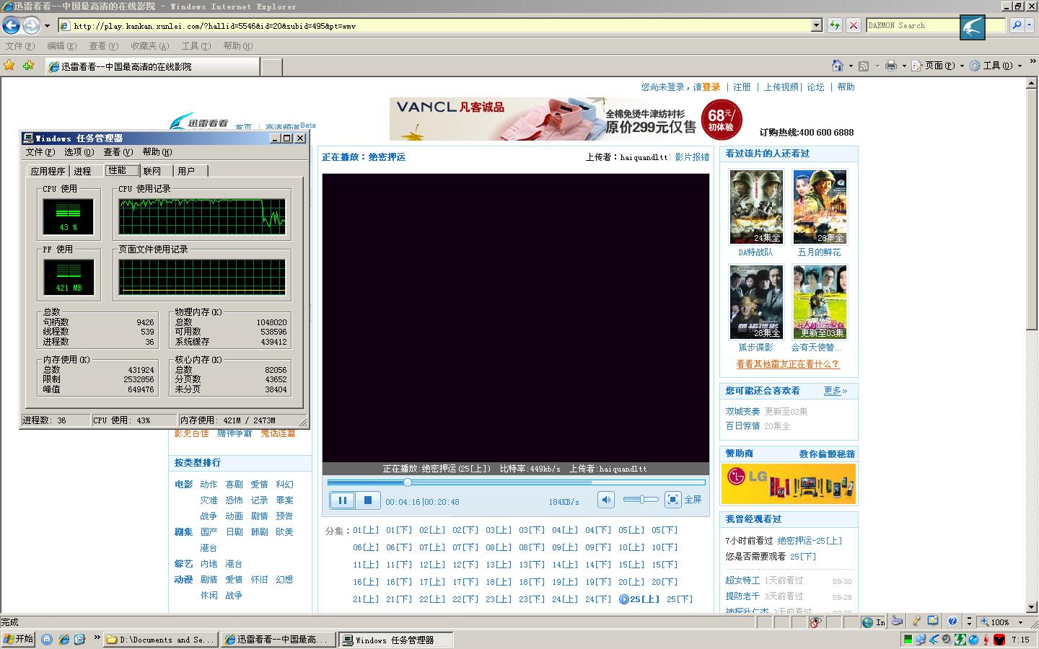The image size is (1039, 649).
Task: Click the 全屏 fullscreen text link
Action: [x=693, y=499]
